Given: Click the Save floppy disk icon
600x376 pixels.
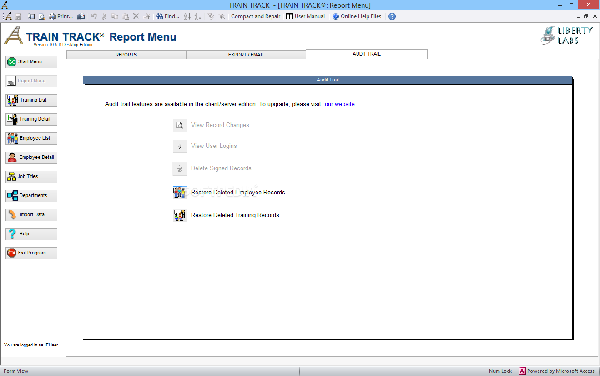Looking at the screenshot, I should coord(19,16).
